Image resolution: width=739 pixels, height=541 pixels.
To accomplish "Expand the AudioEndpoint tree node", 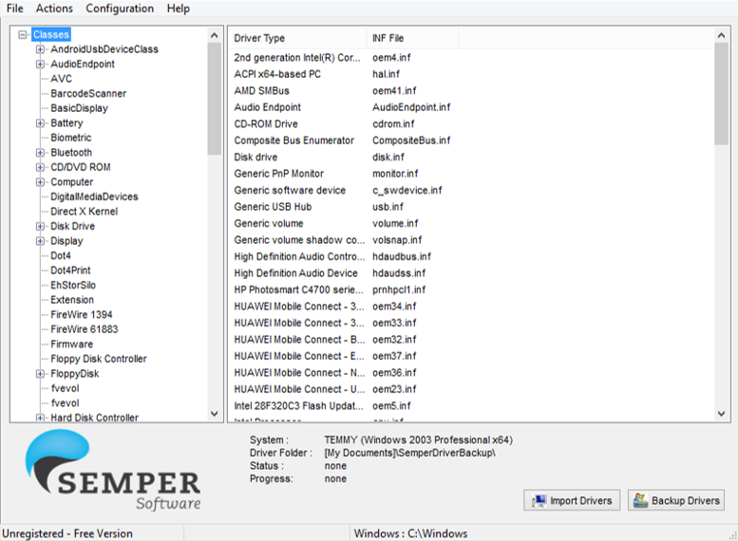I will [x=41, y=64].
